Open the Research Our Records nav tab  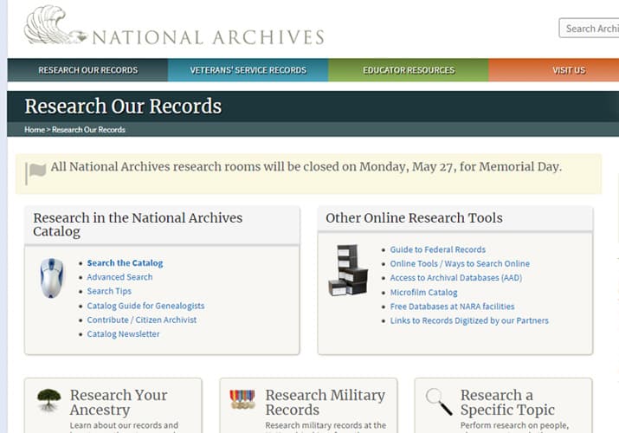(x=87, y=70)
